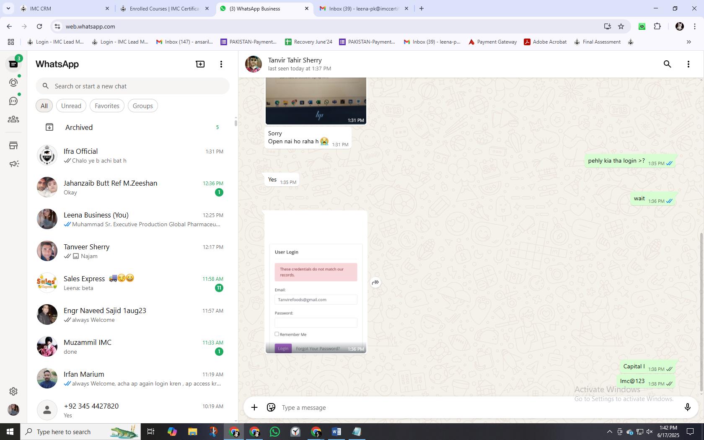Viewport: 704px width, 440px height.
Task: Select the Groups chats filter
Action: [x=142, y=106]
